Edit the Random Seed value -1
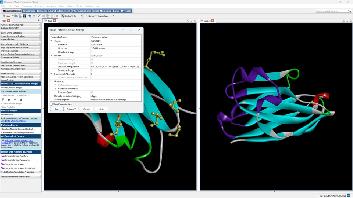The width and height of the screenshot is (353, 198). tap(116, 92)
